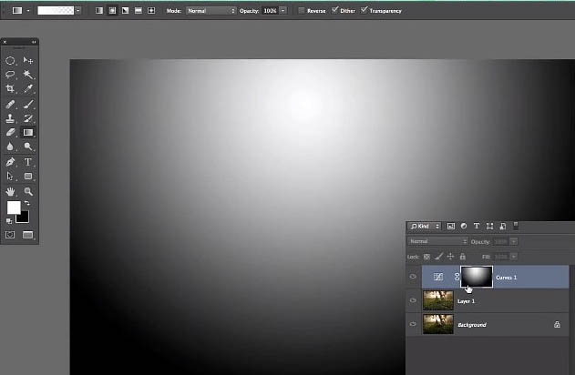Open the layer blend mode Normal dropdown
The width and height of the screenshot is (575, 375).
coord(437,241)
